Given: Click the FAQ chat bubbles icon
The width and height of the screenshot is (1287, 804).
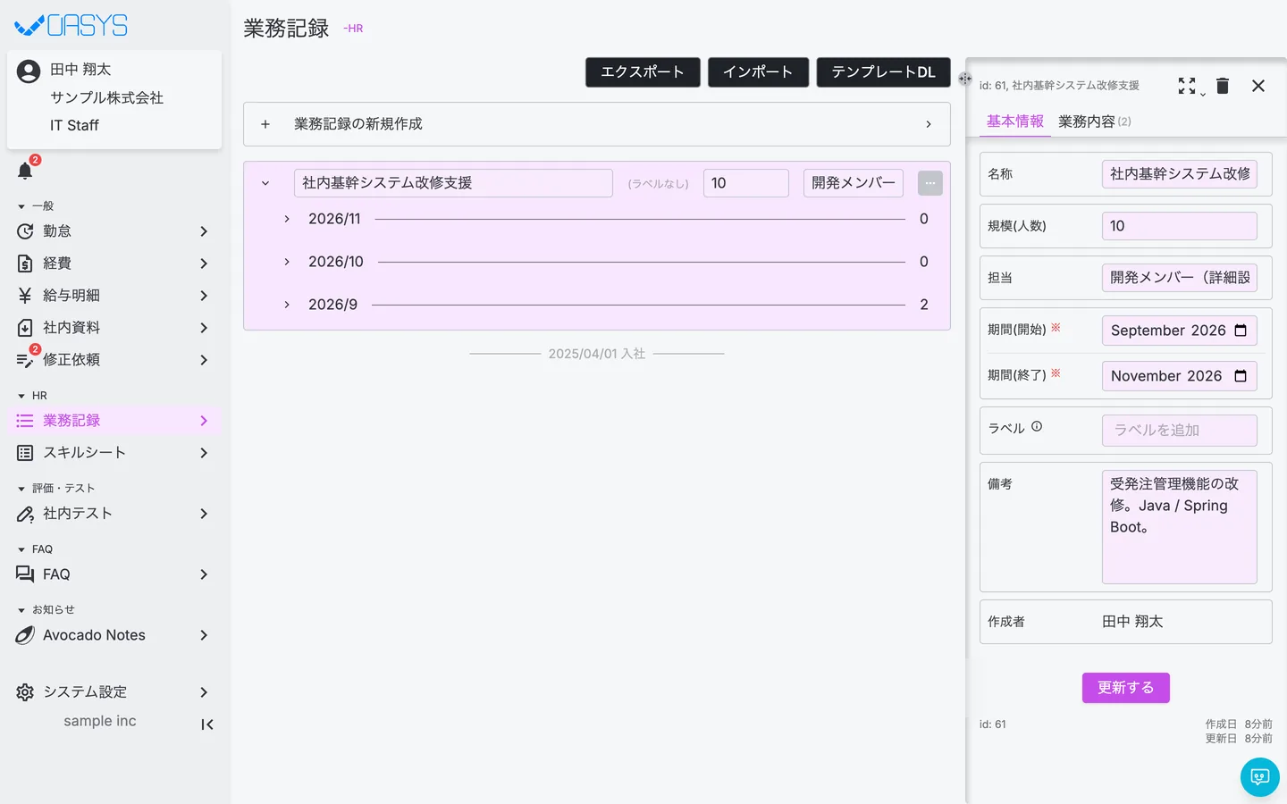Looking at the screenshot, I should point(25,574).
